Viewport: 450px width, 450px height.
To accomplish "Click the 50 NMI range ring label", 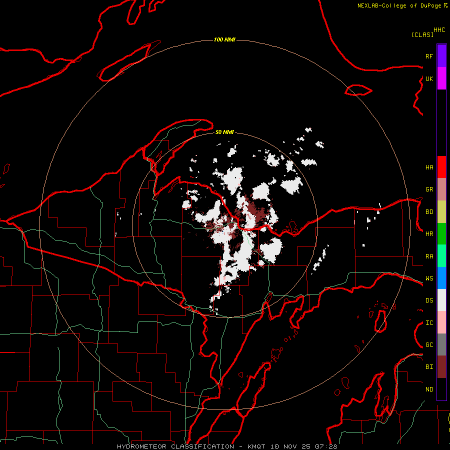I will [x=224, y=132].
